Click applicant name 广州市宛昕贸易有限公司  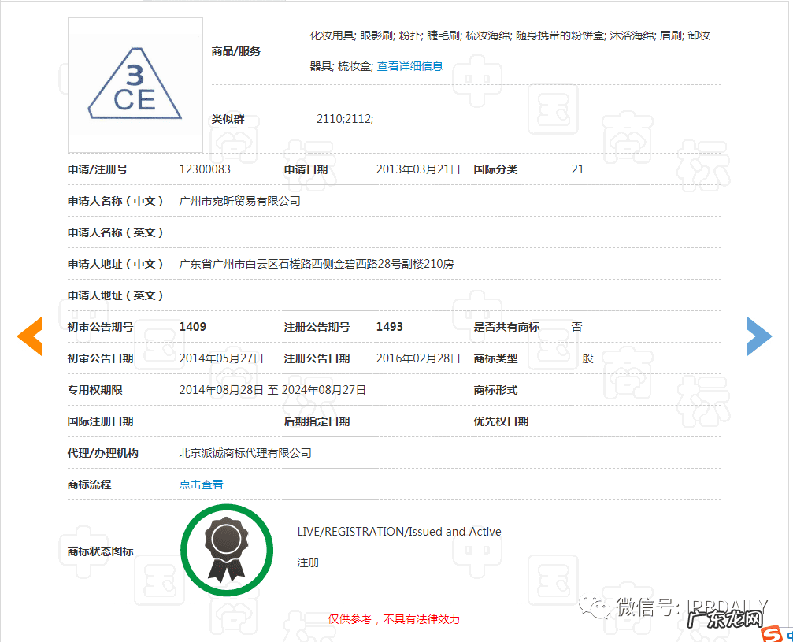point(239,200)
